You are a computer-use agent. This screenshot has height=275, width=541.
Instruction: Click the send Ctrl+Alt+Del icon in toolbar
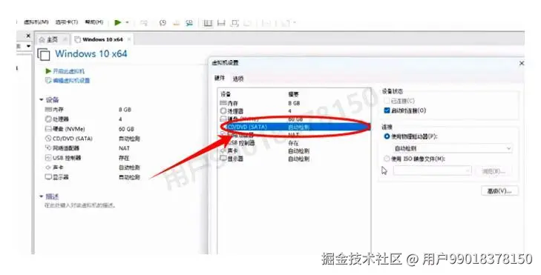(x=144, y=23)
